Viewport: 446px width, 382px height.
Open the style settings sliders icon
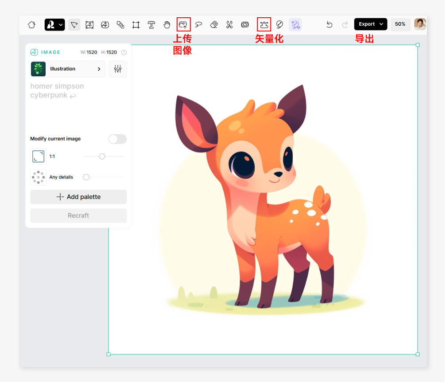[x=118, y=69]
